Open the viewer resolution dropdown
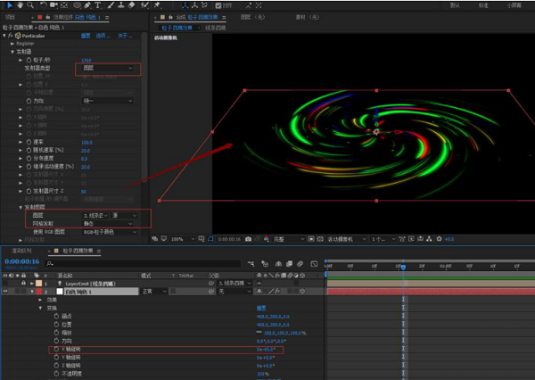The width and height of the screenshot is (535, 380). 288,239
